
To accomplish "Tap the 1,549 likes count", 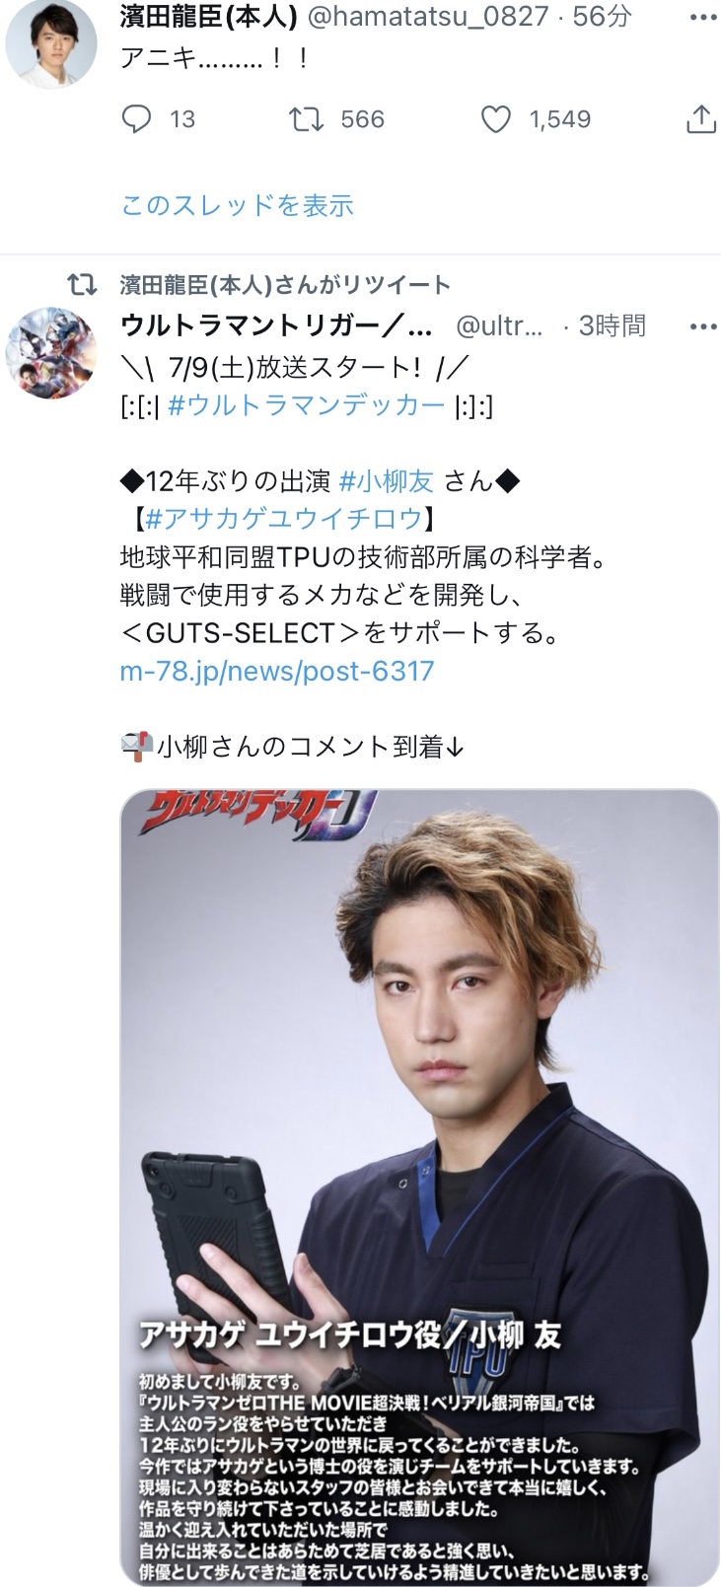I will click(560, 119).
